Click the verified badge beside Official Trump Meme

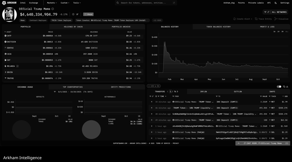pos(53,9)
